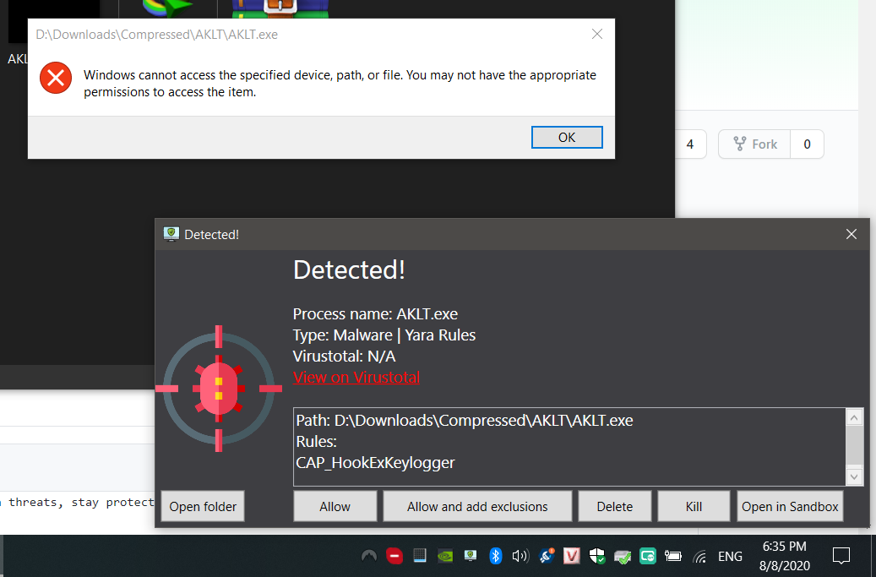Click the Virustotal: N/A text
Viewport: 876px width, 577px height.
click(x=344, y=357)
